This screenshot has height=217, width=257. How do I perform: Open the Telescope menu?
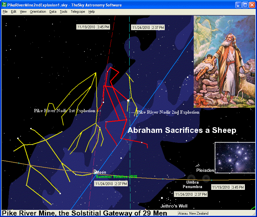(x=78, y=12)
